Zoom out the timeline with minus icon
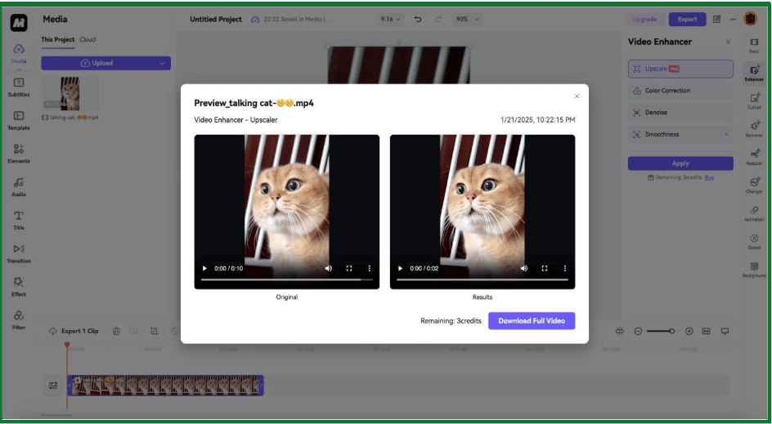 tap(638, 331)
